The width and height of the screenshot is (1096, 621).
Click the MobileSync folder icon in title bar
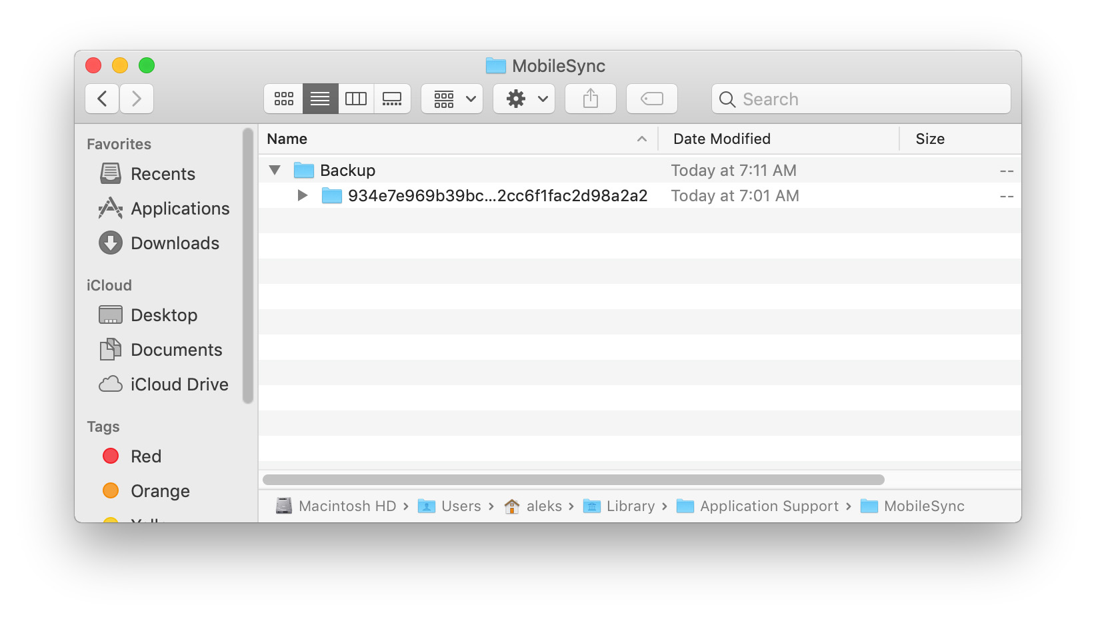pos(495,65)
